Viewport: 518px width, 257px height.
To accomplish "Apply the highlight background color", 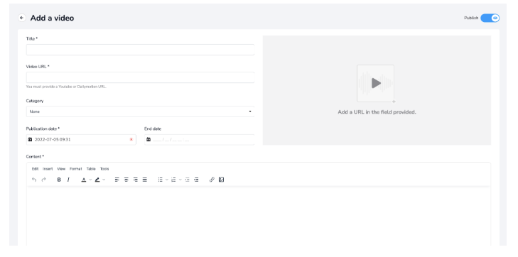I will coord(97,180).
